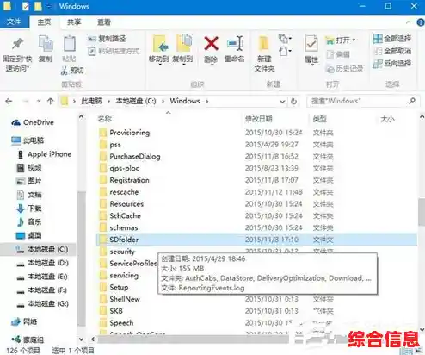Viewport: 425px width, 355px height.
Task: Click the Properties (属性) icon
Action: click(311, 44)
